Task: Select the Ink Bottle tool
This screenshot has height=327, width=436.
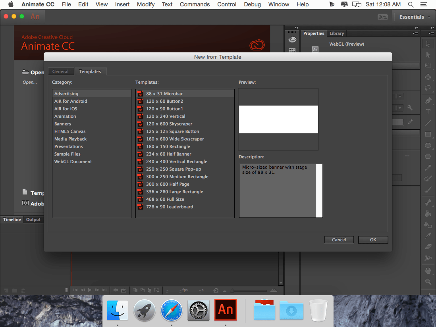Action: click(428, 225)
